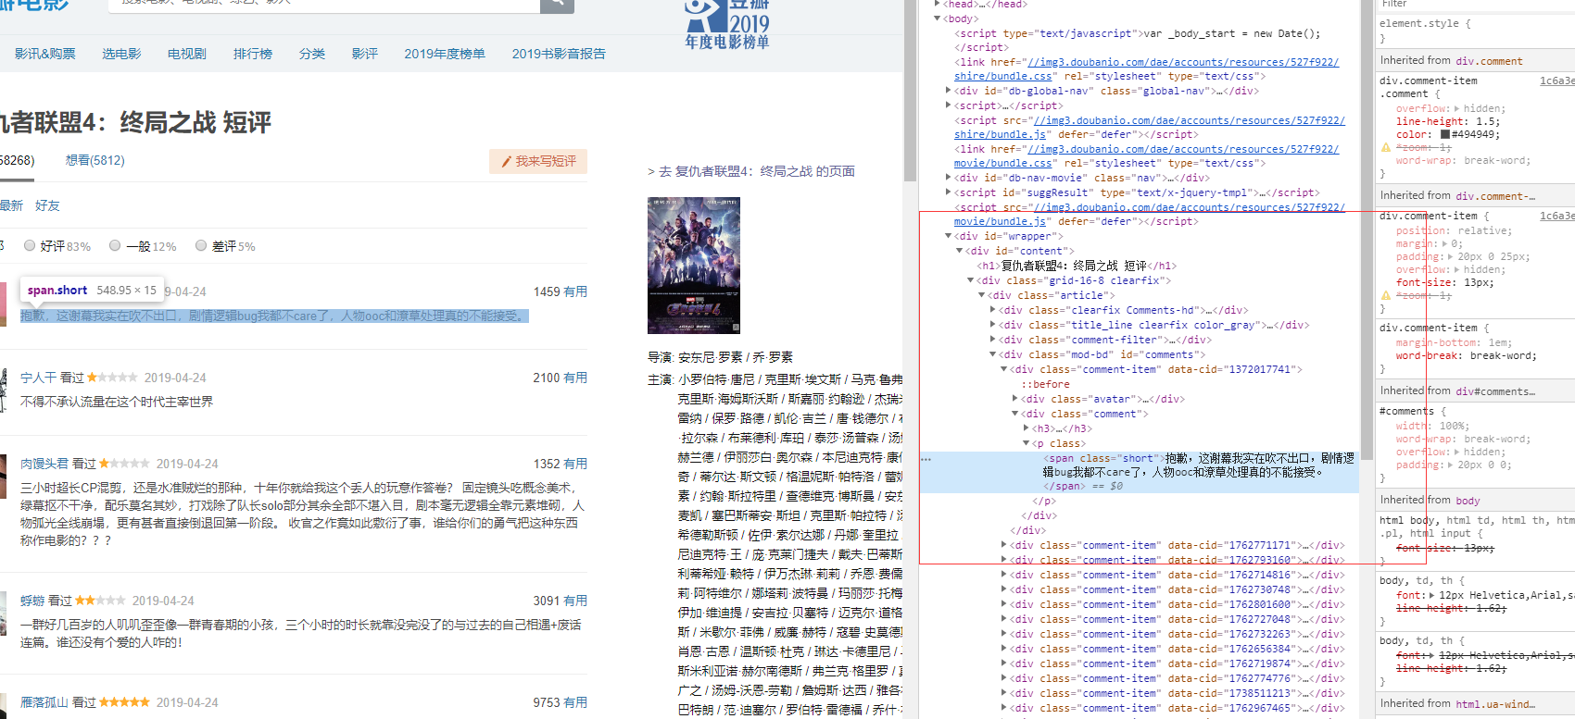Mark 蜉蝣's comment as 有用
This screenshot has width=1575, height=719.
[575, 601]
